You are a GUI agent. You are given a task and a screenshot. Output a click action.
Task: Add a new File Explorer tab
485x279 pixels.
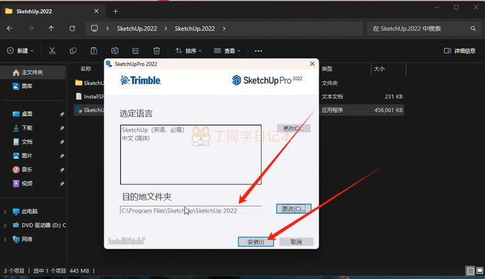tap(116, 11)
